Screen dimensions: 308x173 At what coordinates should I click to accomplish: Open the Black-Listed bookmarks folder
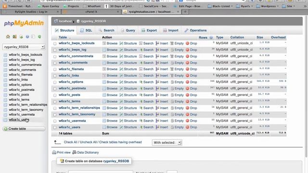click(x=220, y=6)
